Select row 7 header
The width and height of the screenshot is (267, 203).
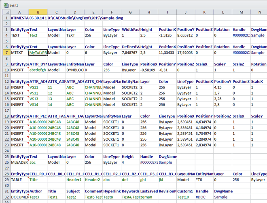7,53
